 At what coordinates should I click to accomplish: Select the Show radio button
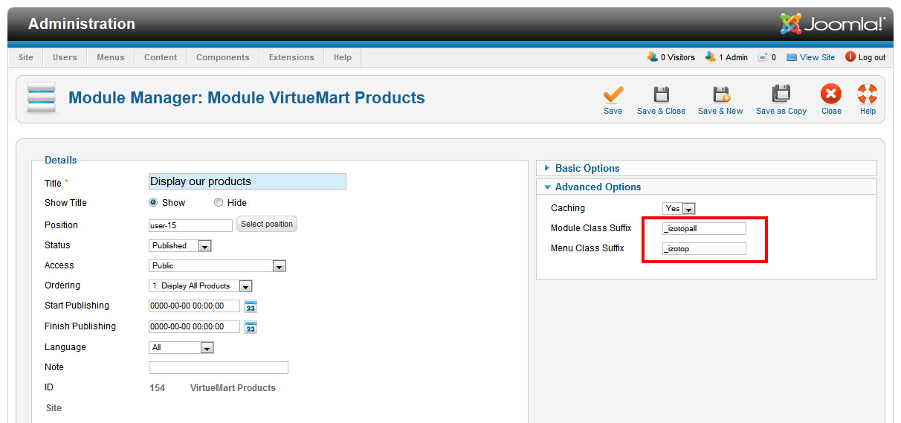pyautogui.click(x=154, y=202)
